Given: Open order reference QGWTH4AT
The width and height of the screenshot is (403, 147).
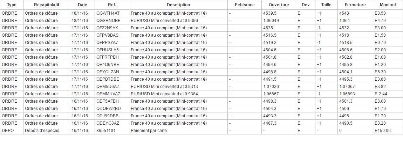Looking at the screenshot, I should (x=108, y=13).
